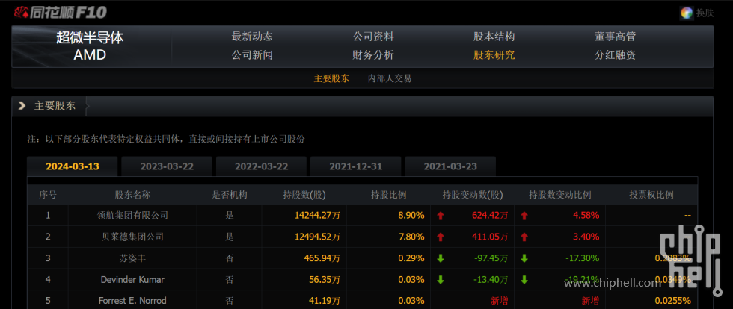Open the 公司资料 menu

(373, 37)
